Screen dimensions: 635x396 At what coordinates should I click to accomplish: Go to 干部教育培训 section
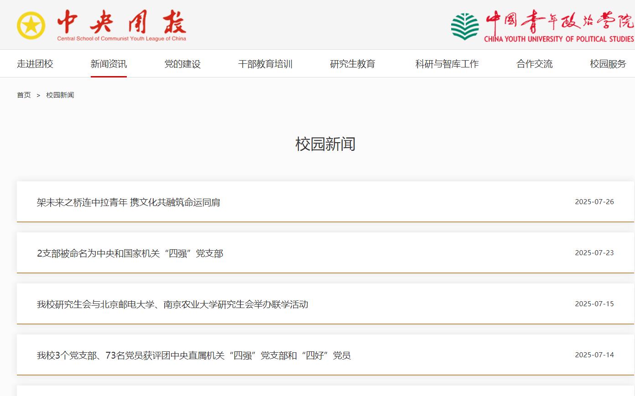[265, 64]
